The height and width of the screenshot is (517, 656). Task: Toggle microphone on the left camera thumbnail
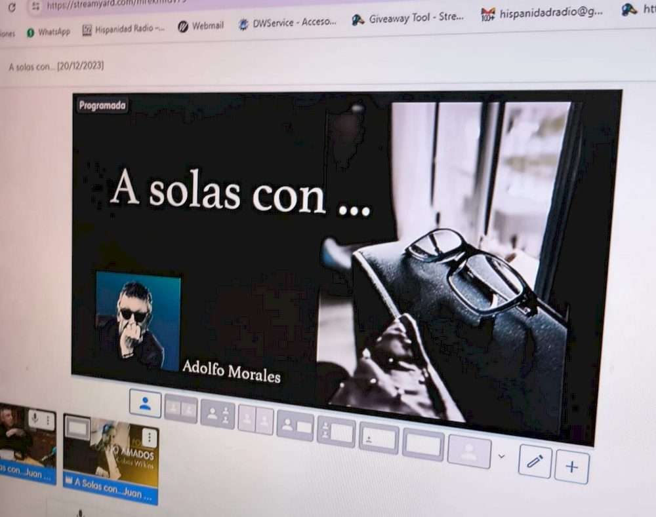tap(33, 418)
